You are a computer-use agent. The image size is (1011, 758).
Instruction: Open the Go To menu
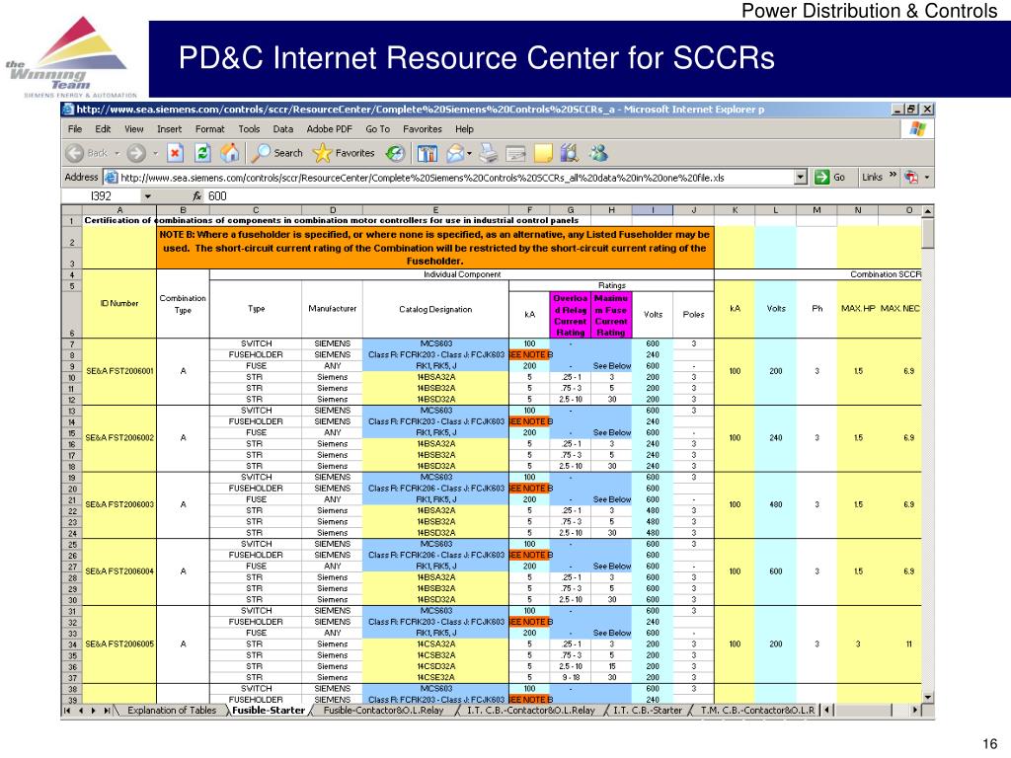[377, 129]
